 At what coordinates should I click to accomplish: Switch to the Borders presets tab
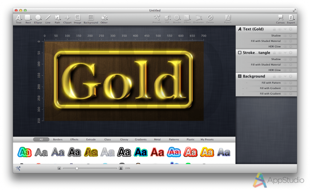coord(58,140)
